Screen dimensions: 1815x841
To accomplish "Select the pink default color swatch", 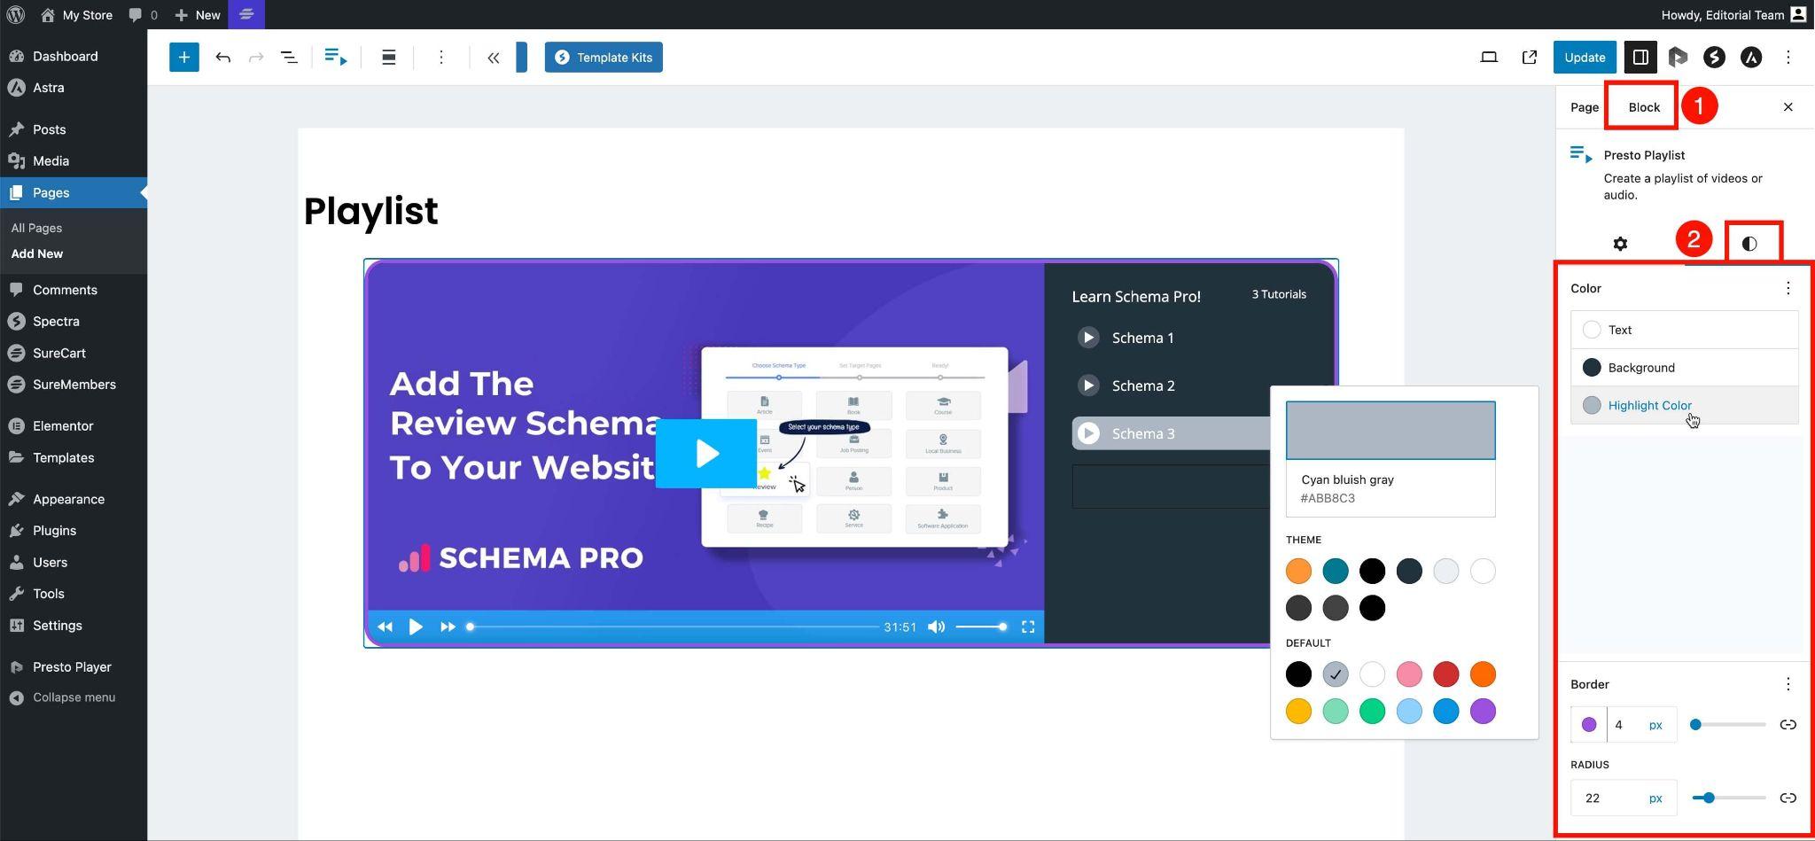I will point(1409,674).
